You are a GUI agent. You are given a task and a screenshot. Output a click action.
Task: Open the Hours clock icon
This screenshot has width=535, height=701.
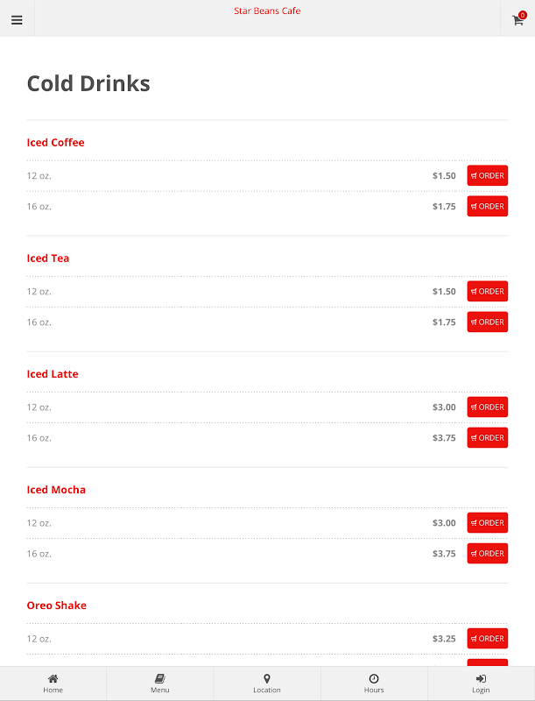[x=374, y=678]
